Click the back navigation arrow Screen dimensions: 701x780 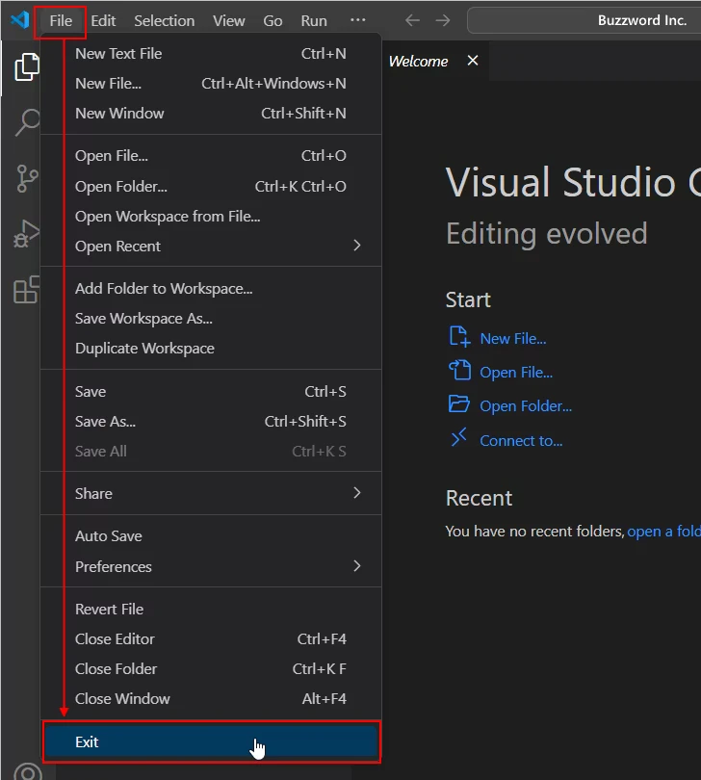tap(412, 19)
